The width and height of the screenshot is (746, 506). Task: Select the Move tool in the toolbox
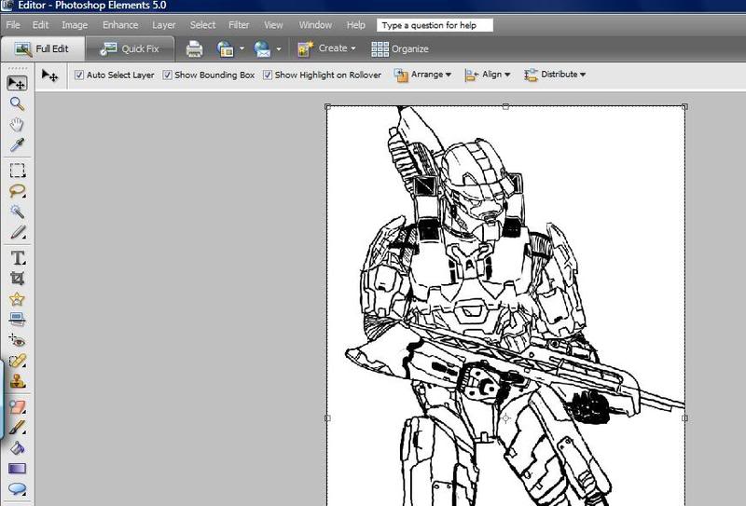click(17, 83)
